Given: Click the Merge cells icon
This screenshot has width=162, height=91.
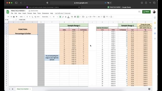Looking at the screenshot, I should point(78,17).
